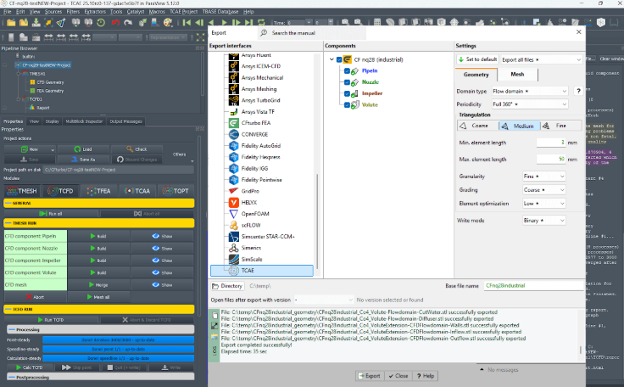
Task: Uncheck the PipeIn component checkbox
Action: tap(347, 71)
